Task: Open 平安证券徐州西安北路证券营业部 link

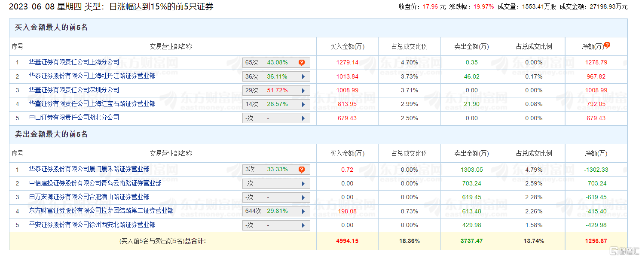Action: click(92, 225)
